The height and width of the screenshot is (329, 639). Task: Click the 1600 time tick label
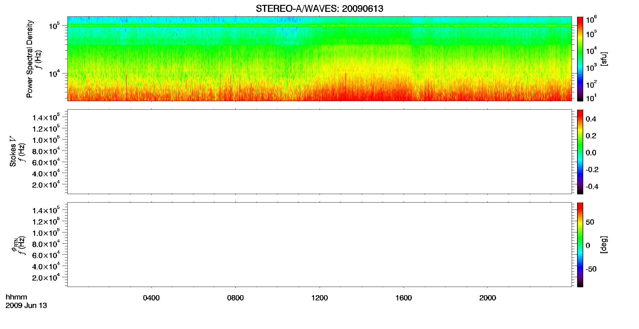click(404, 298)
